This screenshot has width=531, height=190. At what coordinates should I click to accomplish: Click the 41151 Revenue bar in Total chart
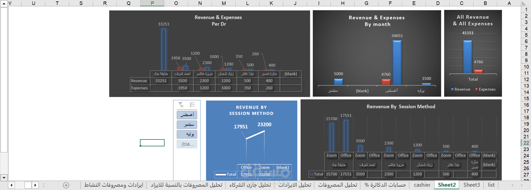(x=468, y=57)
